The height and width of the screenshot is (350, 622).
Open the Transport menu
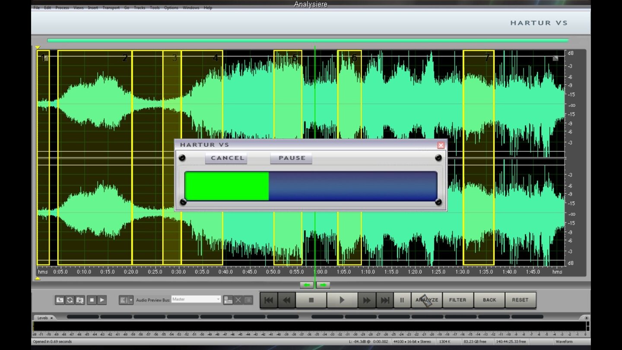[x=111, y=8]
